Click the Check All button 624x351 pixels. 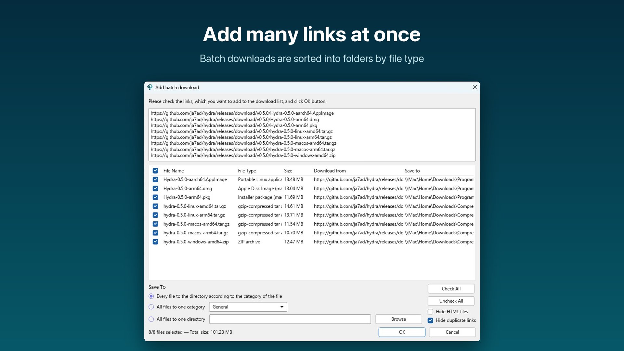click(x=451, y=289)
